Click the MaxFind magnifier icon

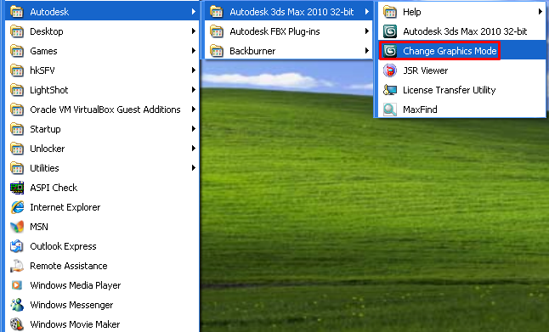click(390, 110)
